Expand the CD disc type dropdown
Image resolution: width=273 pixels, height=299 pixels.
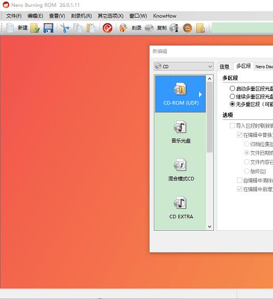click(x=184, y=67)
